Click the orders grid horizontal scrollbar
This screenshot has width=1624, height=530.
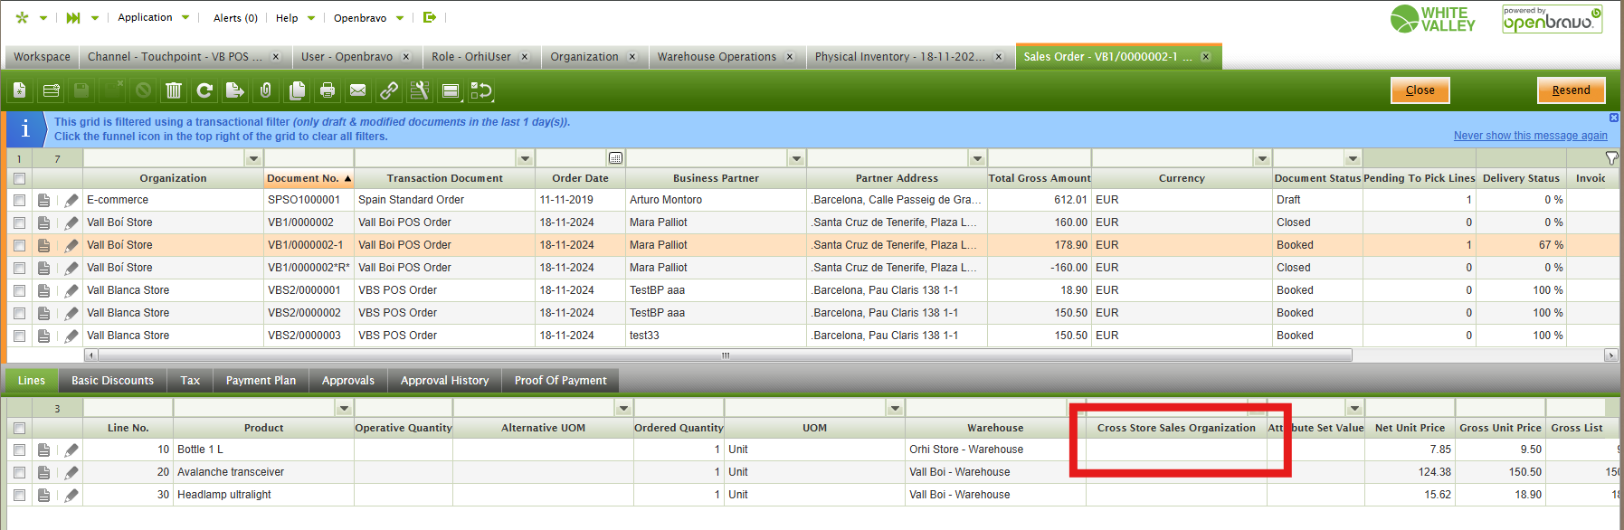724,355
